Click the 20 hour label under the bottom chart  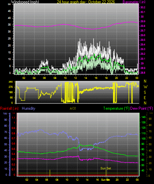click(117, 180)
